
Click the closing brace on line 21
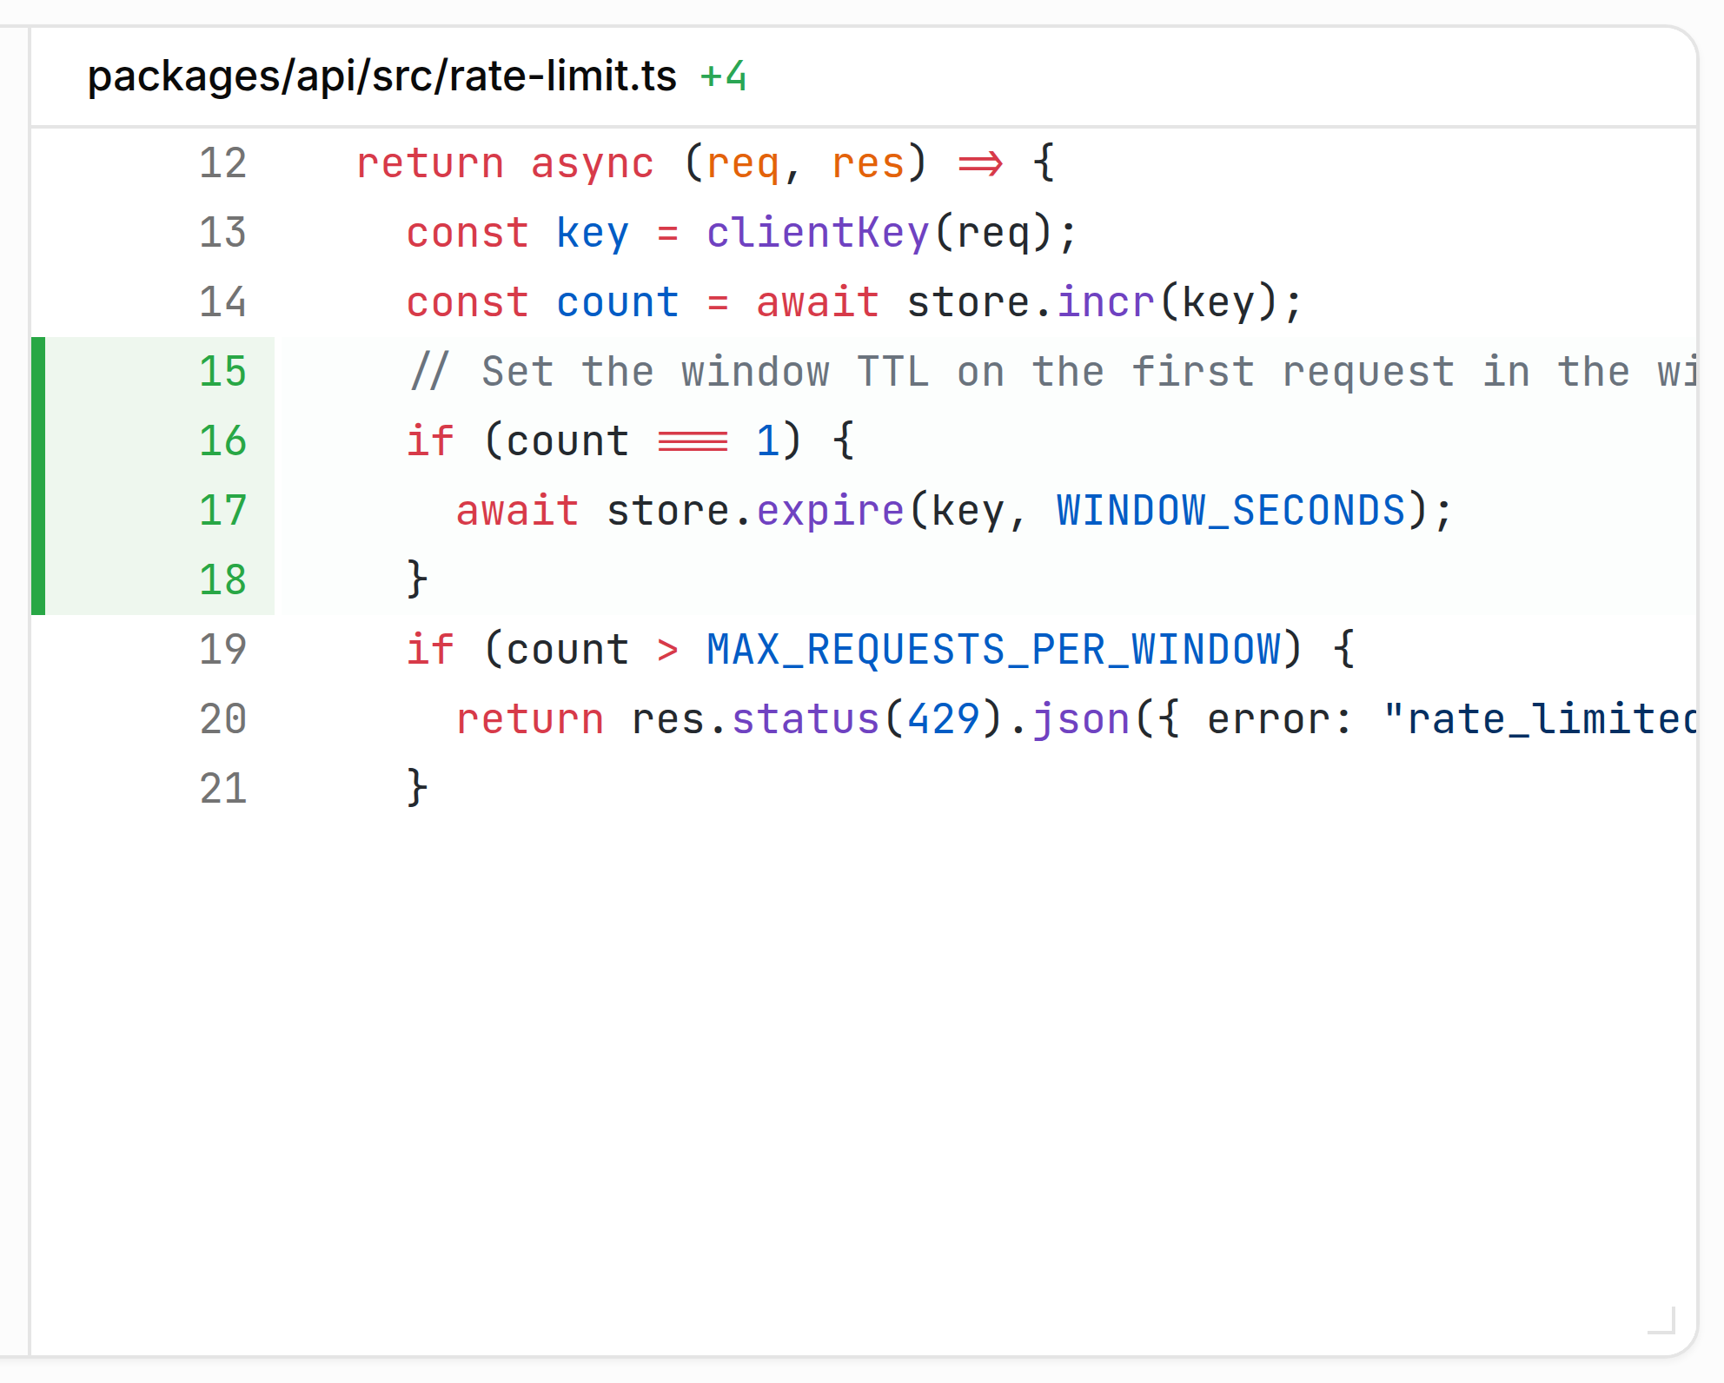tap(417, 789)
